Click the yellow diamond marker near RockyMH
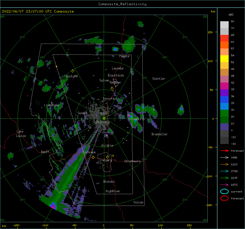 [x=73, y=71]
